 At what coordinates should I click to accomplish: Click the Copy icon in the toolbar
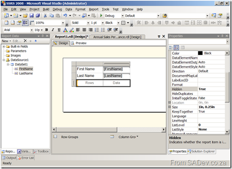(x=51, y=16)
